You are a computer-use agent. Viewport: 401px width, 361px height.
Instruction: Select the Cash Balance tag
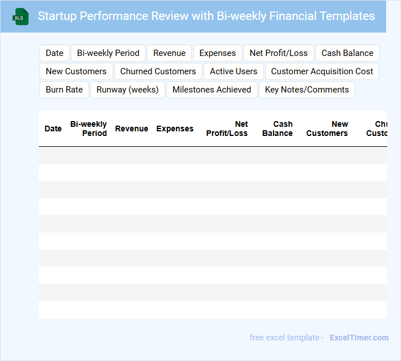pyautogui.click(x=347, y=53)
